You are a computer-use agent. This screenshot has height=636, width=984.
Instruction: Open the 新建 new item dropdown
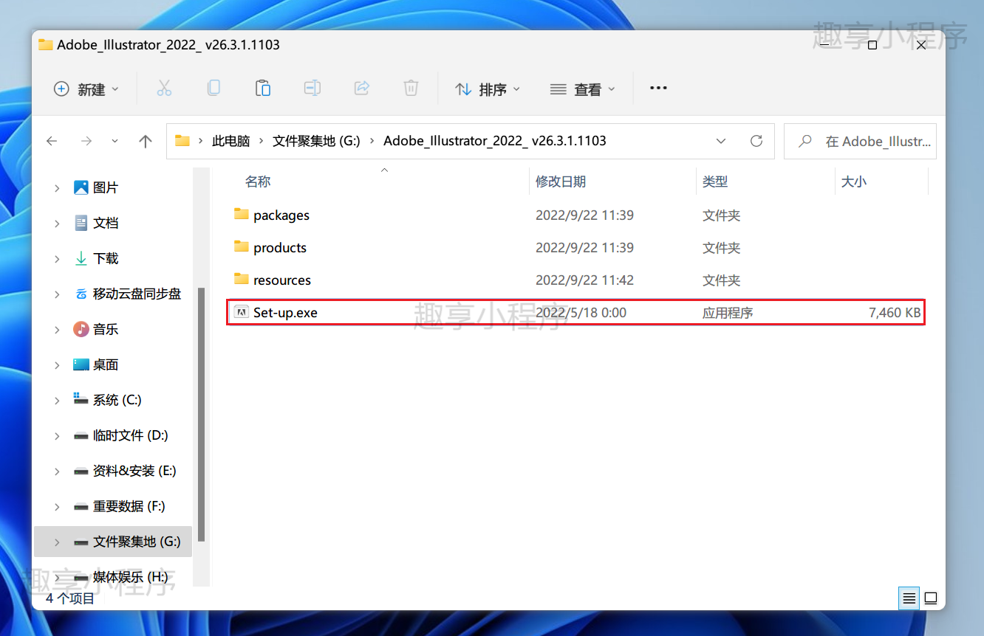coord(86,89)
